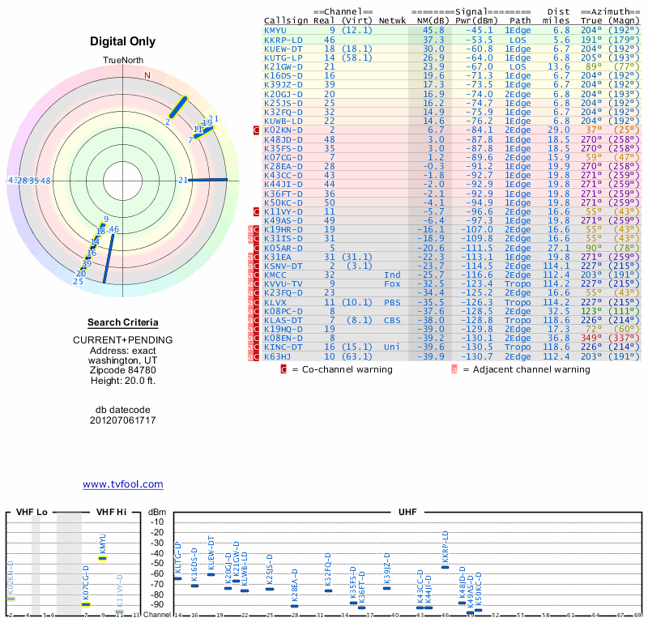Image resolution: width=648 pixels, height=622 pixels.
Task: Click the Callsign column header
Action: (x=286, y=20)
